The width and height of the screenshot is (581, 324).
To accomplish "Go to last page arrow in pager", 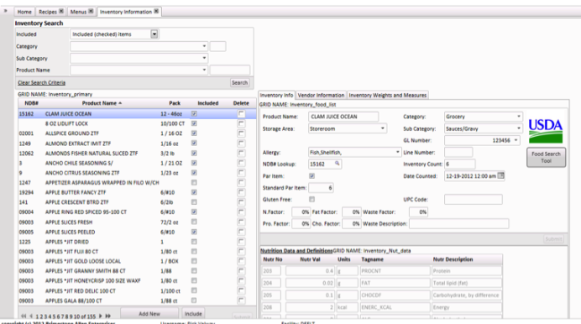I will point(107,316).
